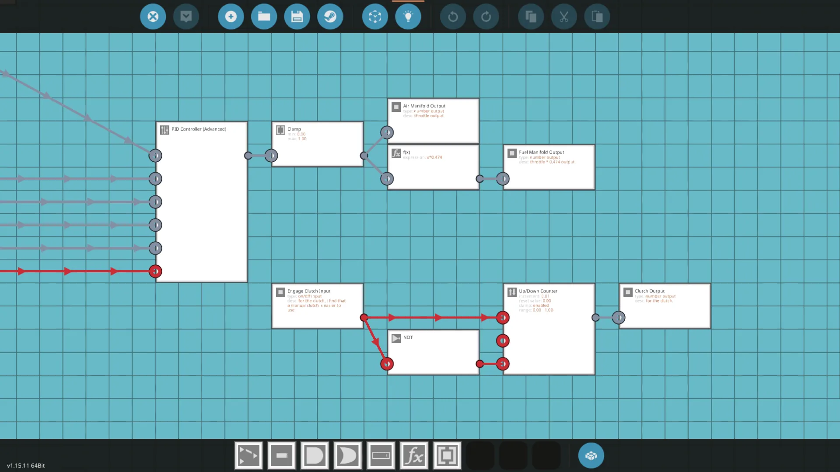Click the close editor X button
Image resolution: width=840 pixels, height=472 pixels.
point(153,17)
